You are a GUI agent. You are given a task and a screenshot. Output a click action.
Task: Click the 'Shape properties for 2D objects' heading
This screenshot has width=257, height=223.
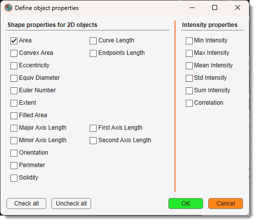pos(52,25)
